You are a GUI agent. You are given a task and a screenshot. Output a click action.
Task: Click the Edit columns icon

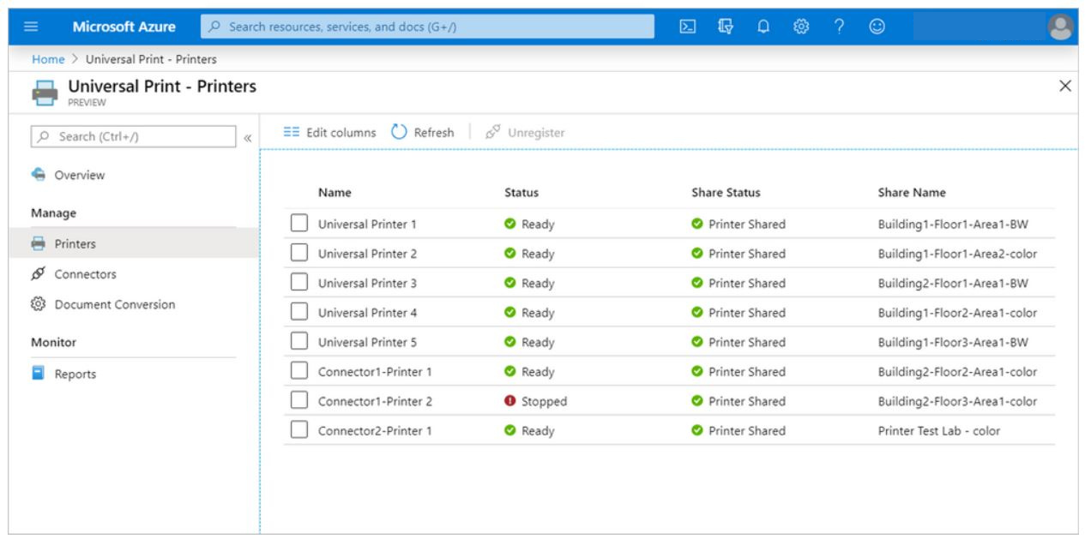point(292,133)
